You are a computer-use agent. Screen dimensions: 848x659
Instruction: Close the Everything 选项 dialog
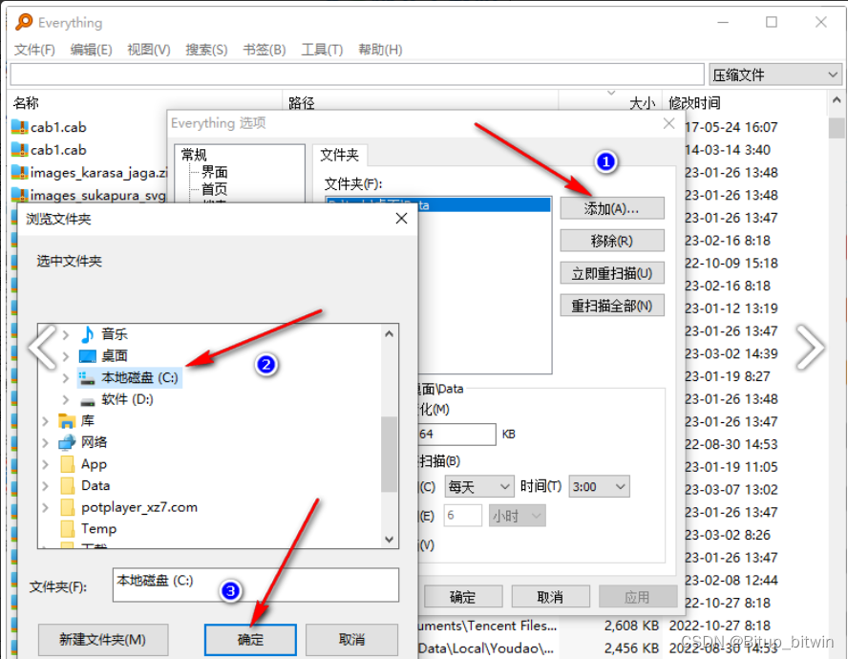click(669, 123)
